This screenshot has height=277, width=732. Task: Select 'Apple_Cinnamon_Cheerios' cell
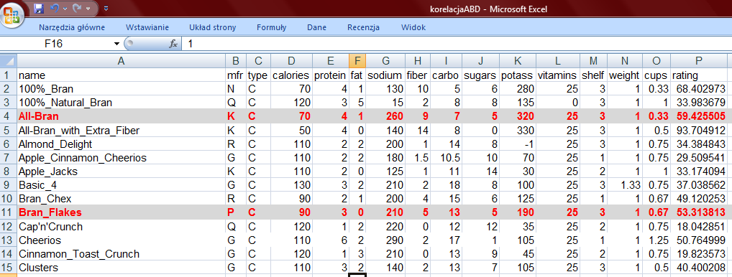pos(121,157)
